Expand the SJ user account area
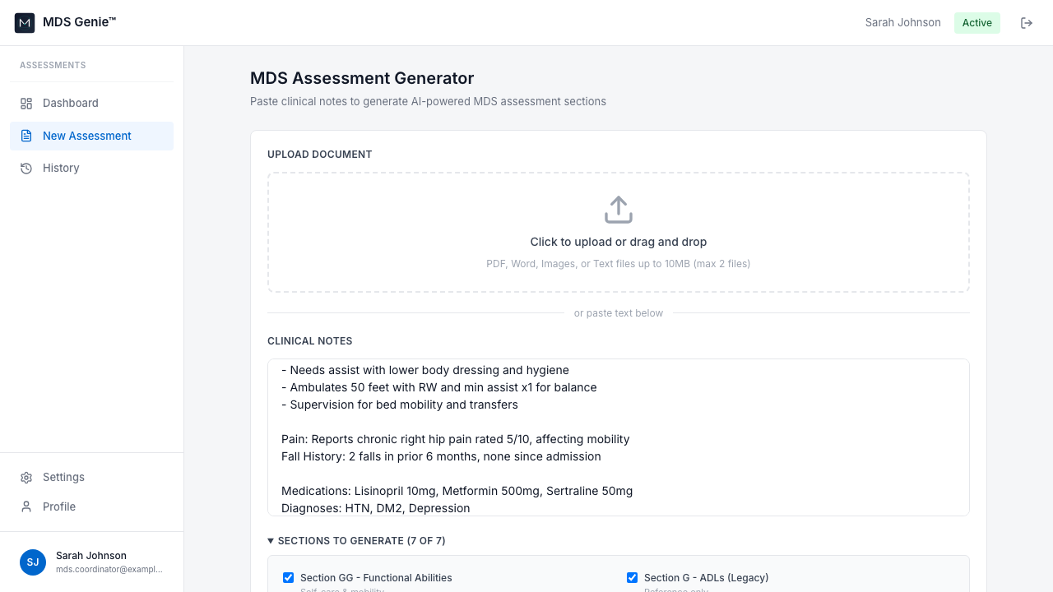The image size is (1053, 592). point(91,562)
